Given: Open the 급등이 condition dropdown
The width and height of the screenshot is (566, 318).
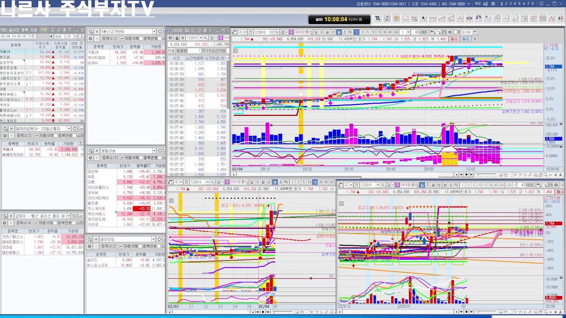Looking at the screenshot, I should [68, 216].
